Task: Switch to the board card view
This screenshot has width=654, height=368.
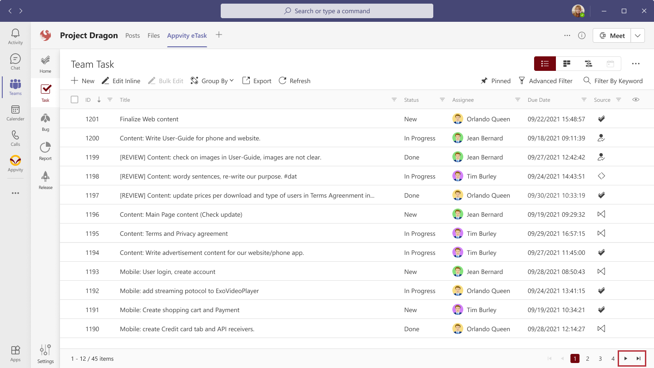Action: coord(566,64)
